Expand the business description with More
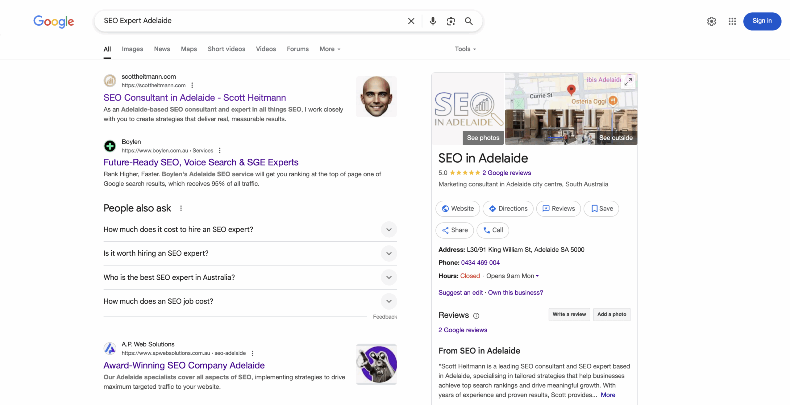This screenshot has height=405, width=790. tap(608, 395)
